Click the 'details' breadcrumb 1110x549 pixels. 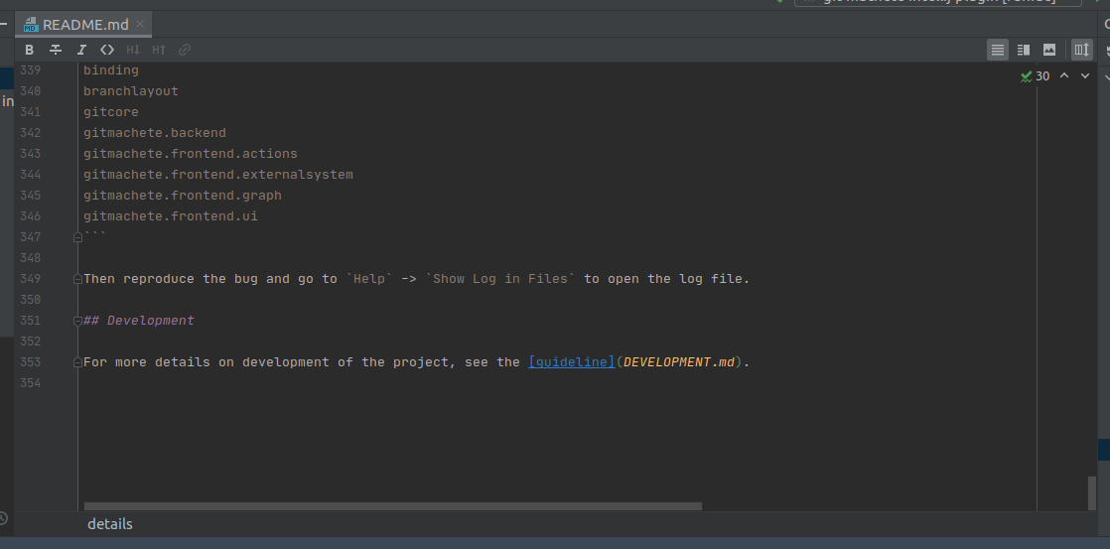(110, 524)
